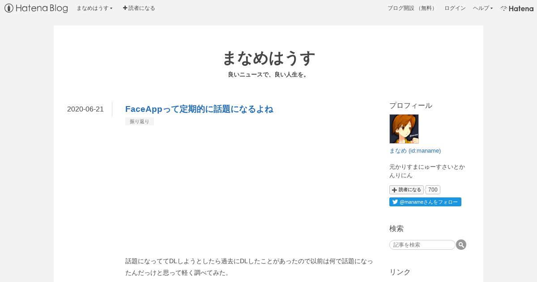Open article FaceAppって定期的に話題になるよね
Viewport: 537px width, 282px height.
[199, 109]
